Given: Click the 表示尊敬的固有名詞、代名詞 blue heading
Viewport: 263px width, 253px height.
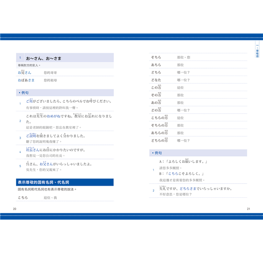Looking at the screenshot, I should point(65,182).
